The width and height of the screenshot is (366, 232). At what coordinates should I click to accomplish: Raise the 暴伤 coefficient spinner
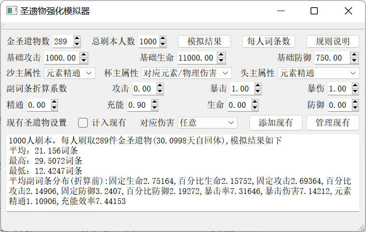(355, 86)
